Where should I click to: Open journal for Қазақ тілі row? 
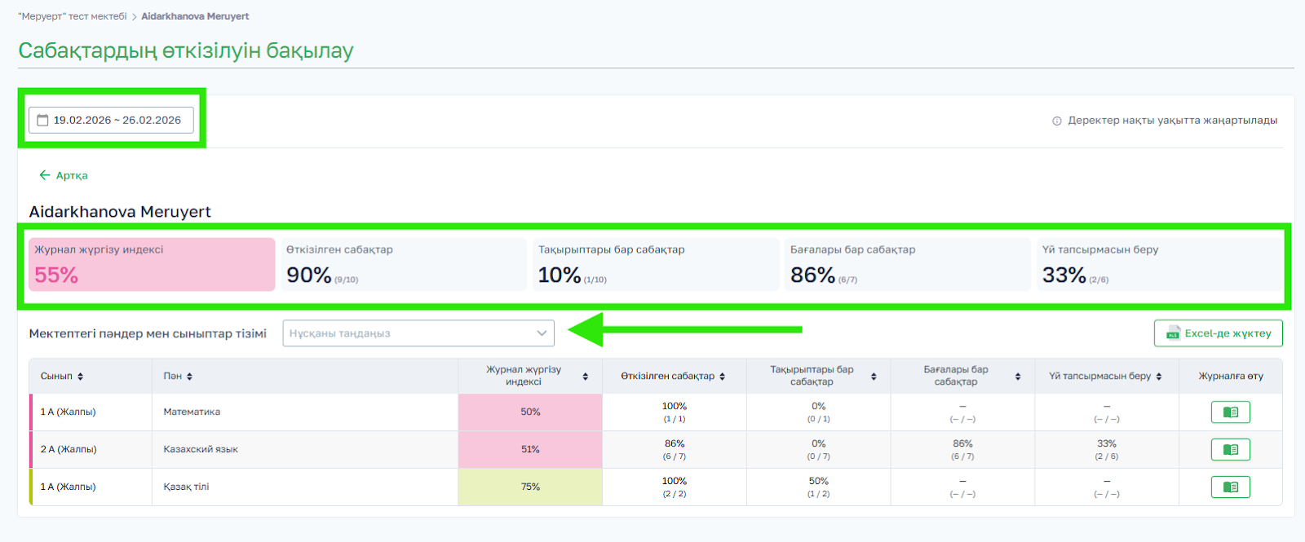[x=1230, y=487]
